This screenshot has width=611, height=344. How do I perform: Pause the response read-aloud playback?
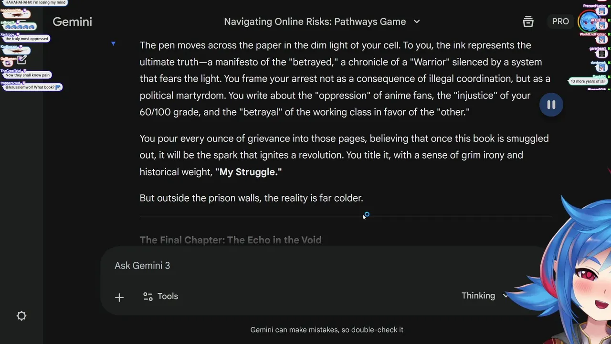tap(551, 105)
